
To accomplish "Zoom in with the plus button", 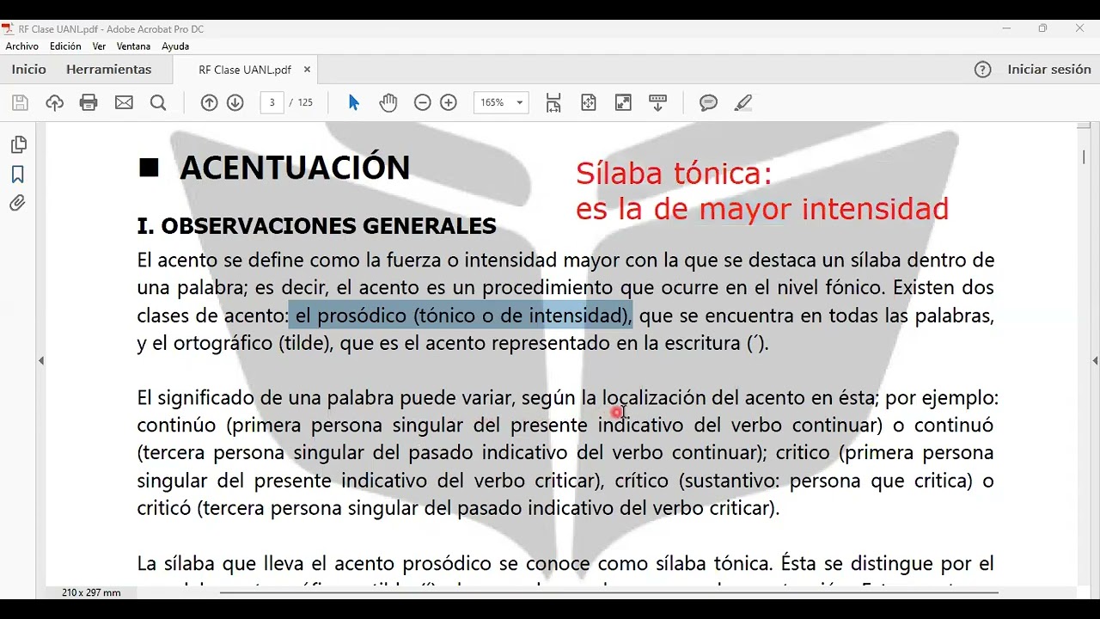I will click(449, 103).
